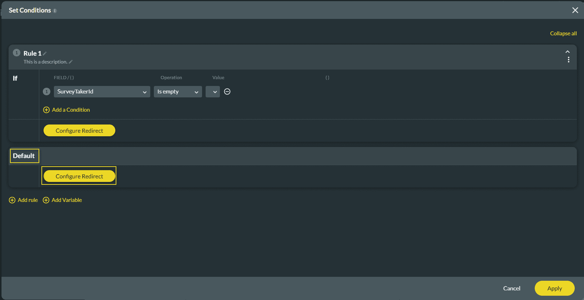This screenshot has height=300, width=584.
Task: Edit the rule description via pencil icon
Action: tap(71, 62)
